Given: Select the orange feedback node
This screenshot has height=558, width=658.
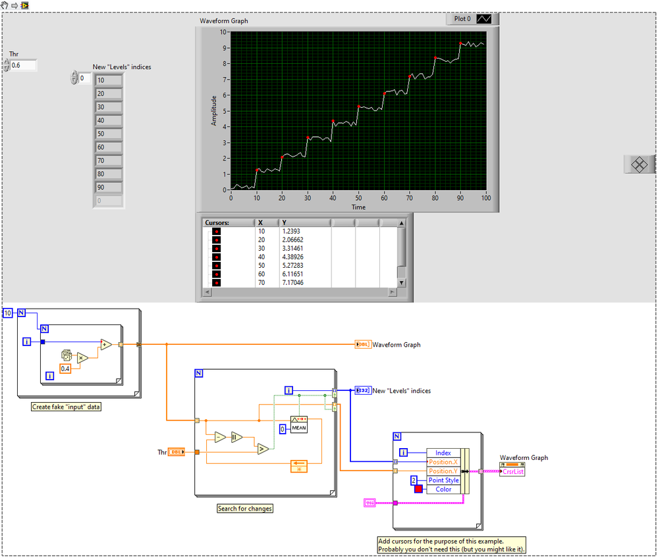Looking at the screenshot, I should 299,466.
